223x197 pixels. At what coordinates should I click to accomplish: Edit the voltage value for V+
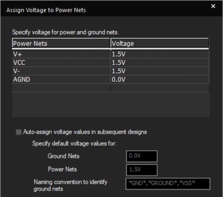click(x=160, y=54)
